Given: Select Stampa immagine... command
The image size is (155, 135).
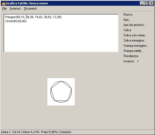Looking at the screenshot, I should click(136, 46).
